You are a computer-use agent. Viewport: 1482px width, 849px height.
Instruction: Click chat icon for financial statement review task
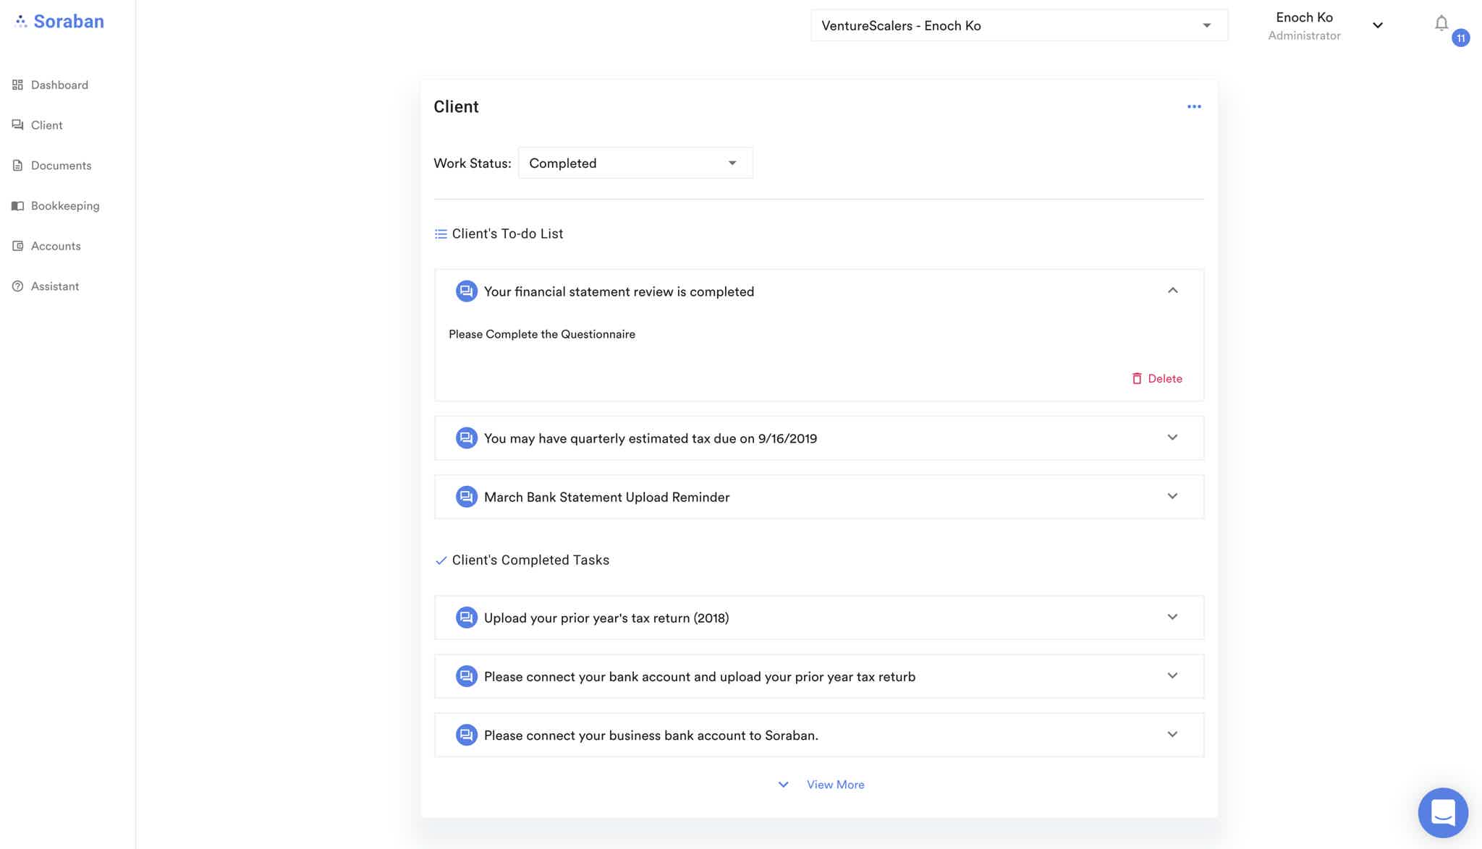pyautogui.click(x=466, y=291)
